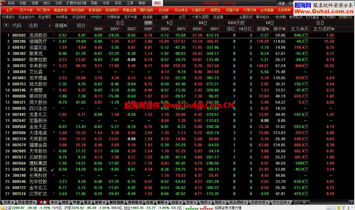Switch to the 创业 bottom tab
355x210 pixels.
click(65, 202)
